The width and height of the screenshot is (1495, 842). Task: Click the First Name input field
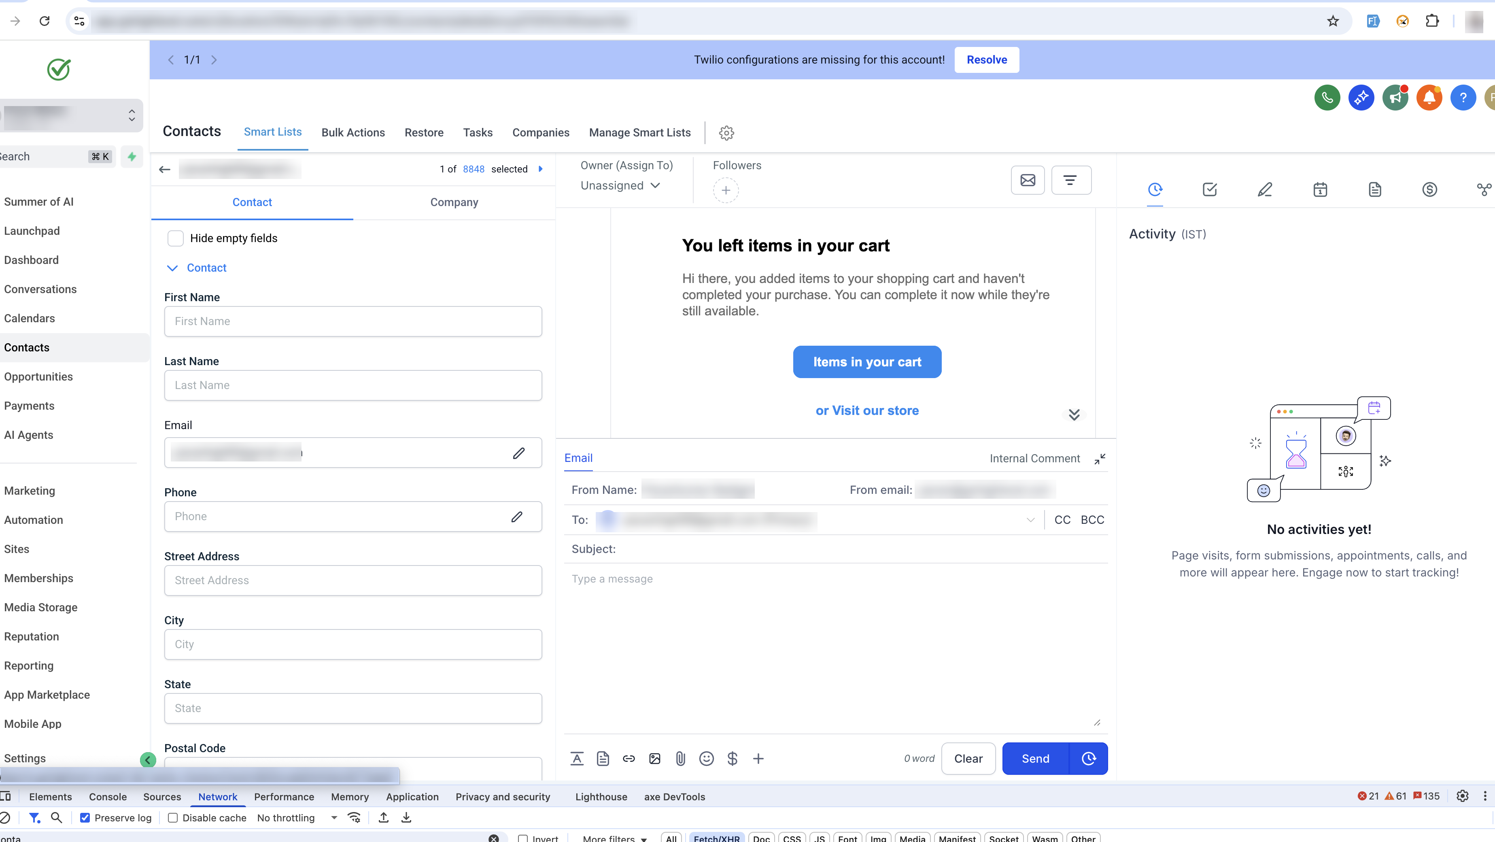[353, 321]
